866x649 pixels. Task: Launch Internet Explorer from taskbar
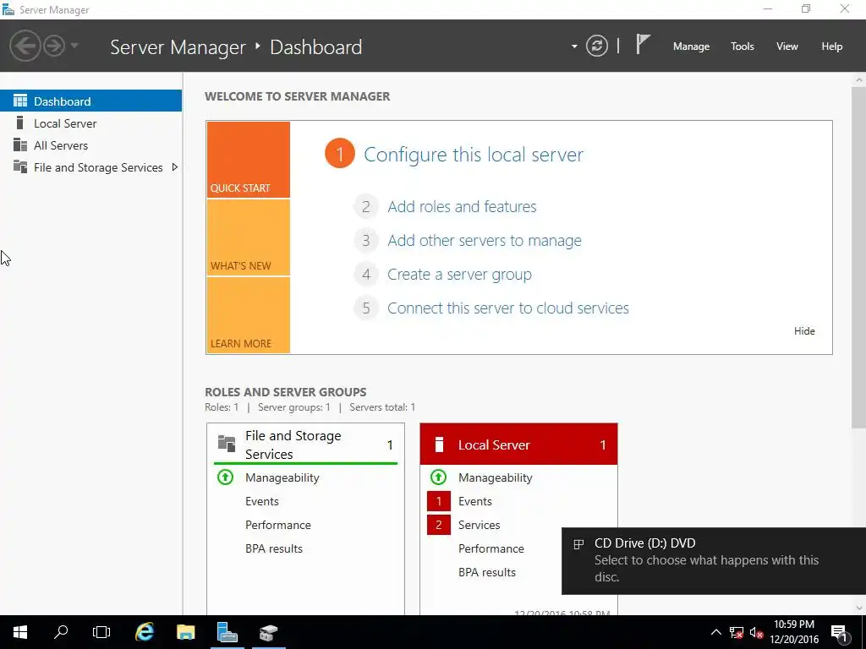(144, 632)
